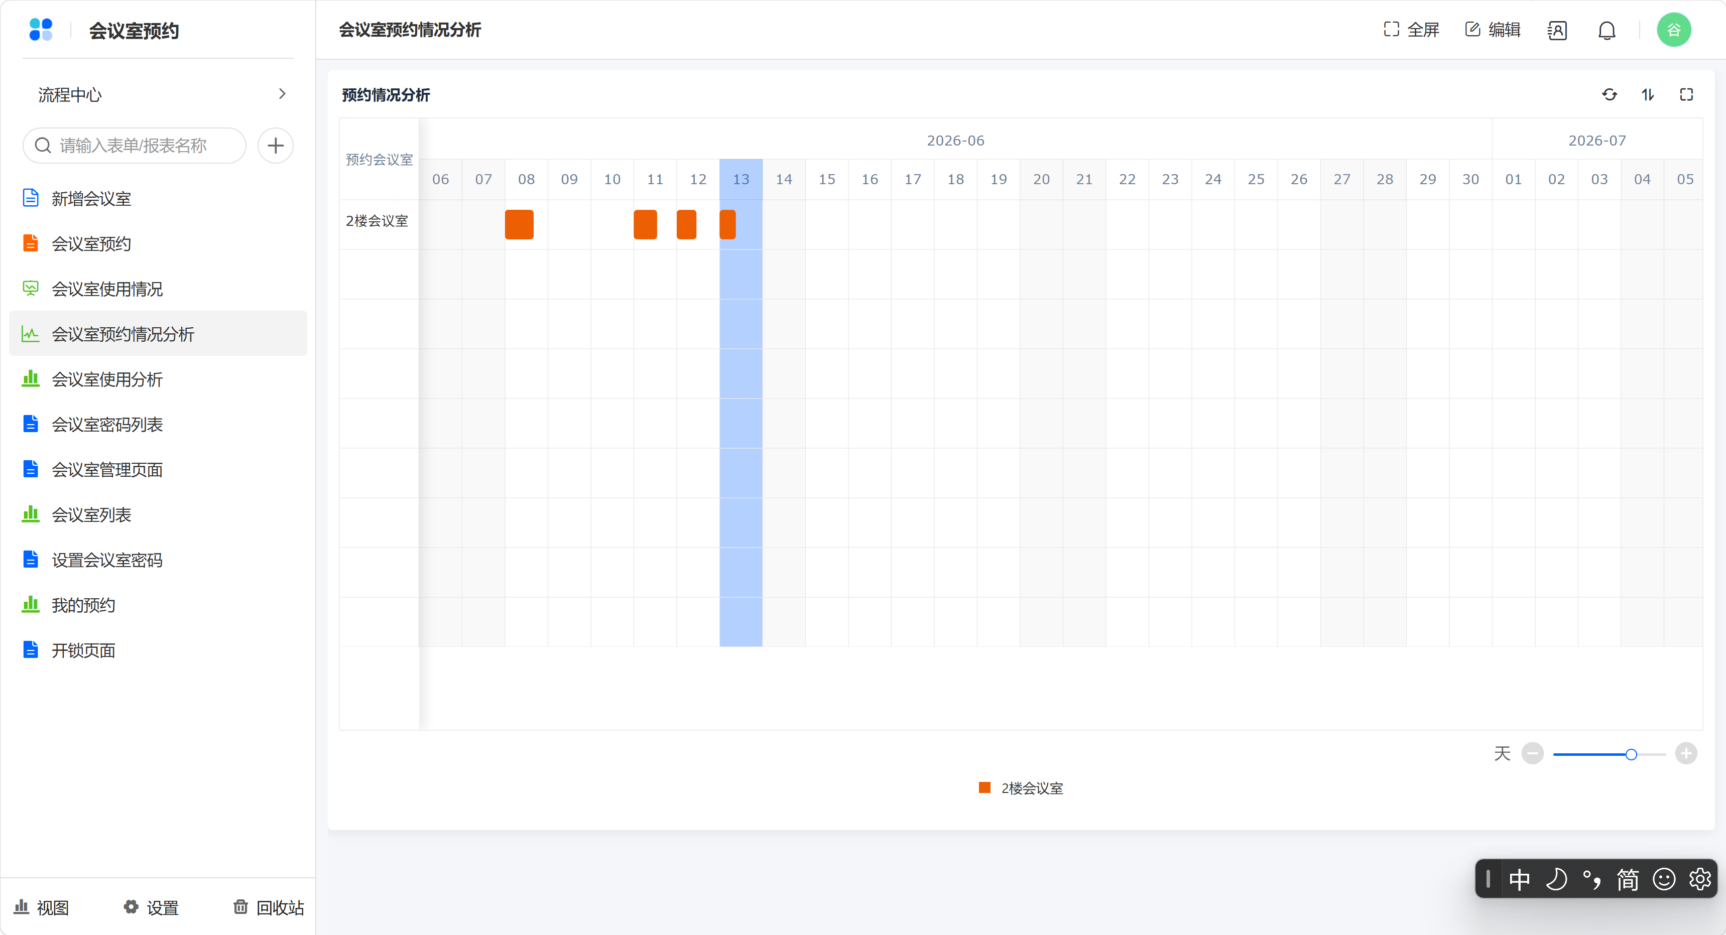The height and width of the screenshot is (935, 1726).
Task: Expand the 预约情况分析 chart to fullscreen
Action: (x=1686, y=94)
